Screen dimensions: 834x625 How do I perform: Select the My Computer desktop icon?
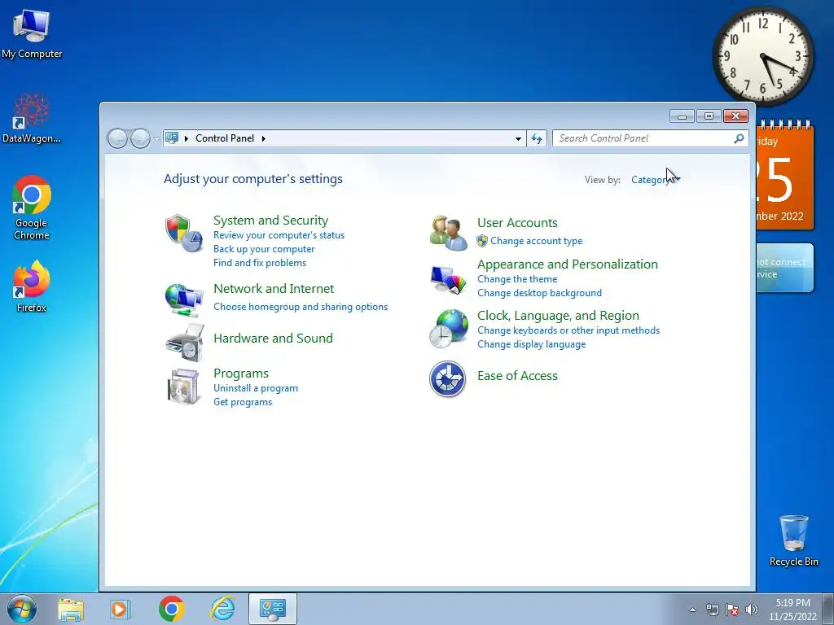tap(32, 34)
